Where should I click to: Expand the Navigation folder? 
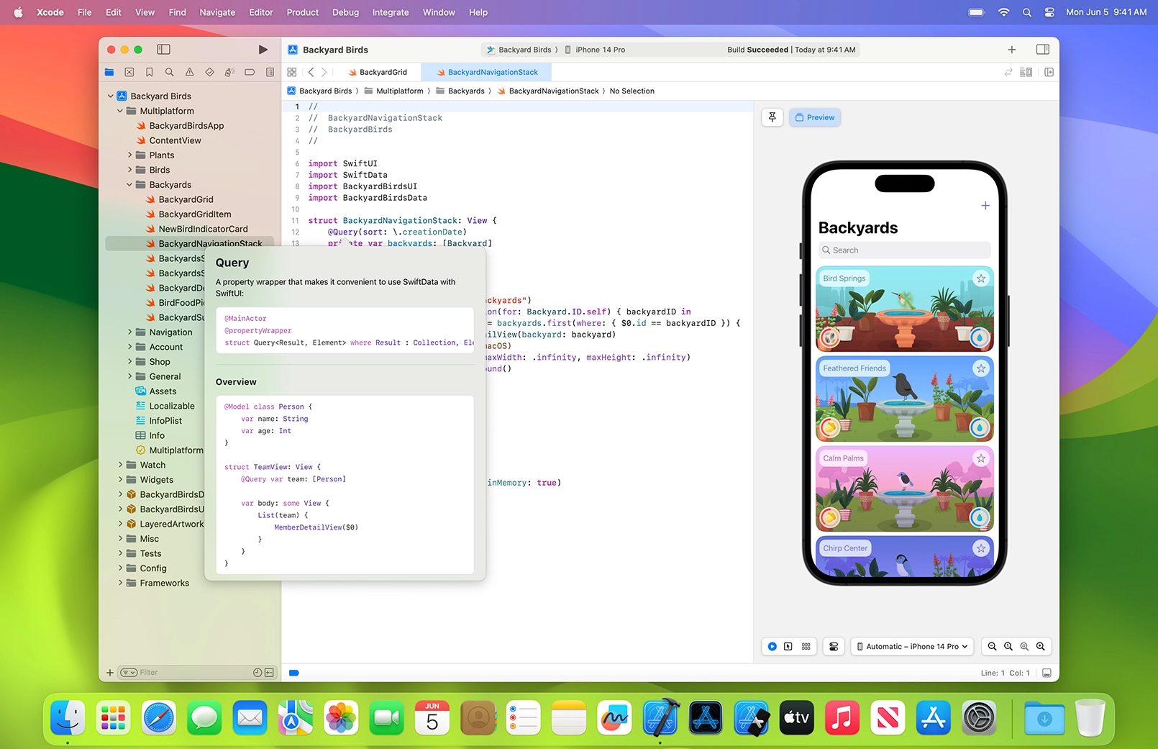129,332
